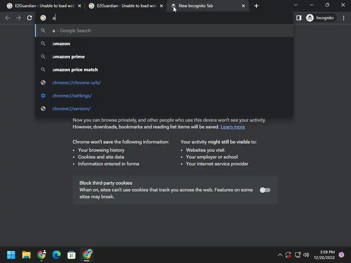Click the search icon beside 'amazon price match'

click(x=43, y=70)
